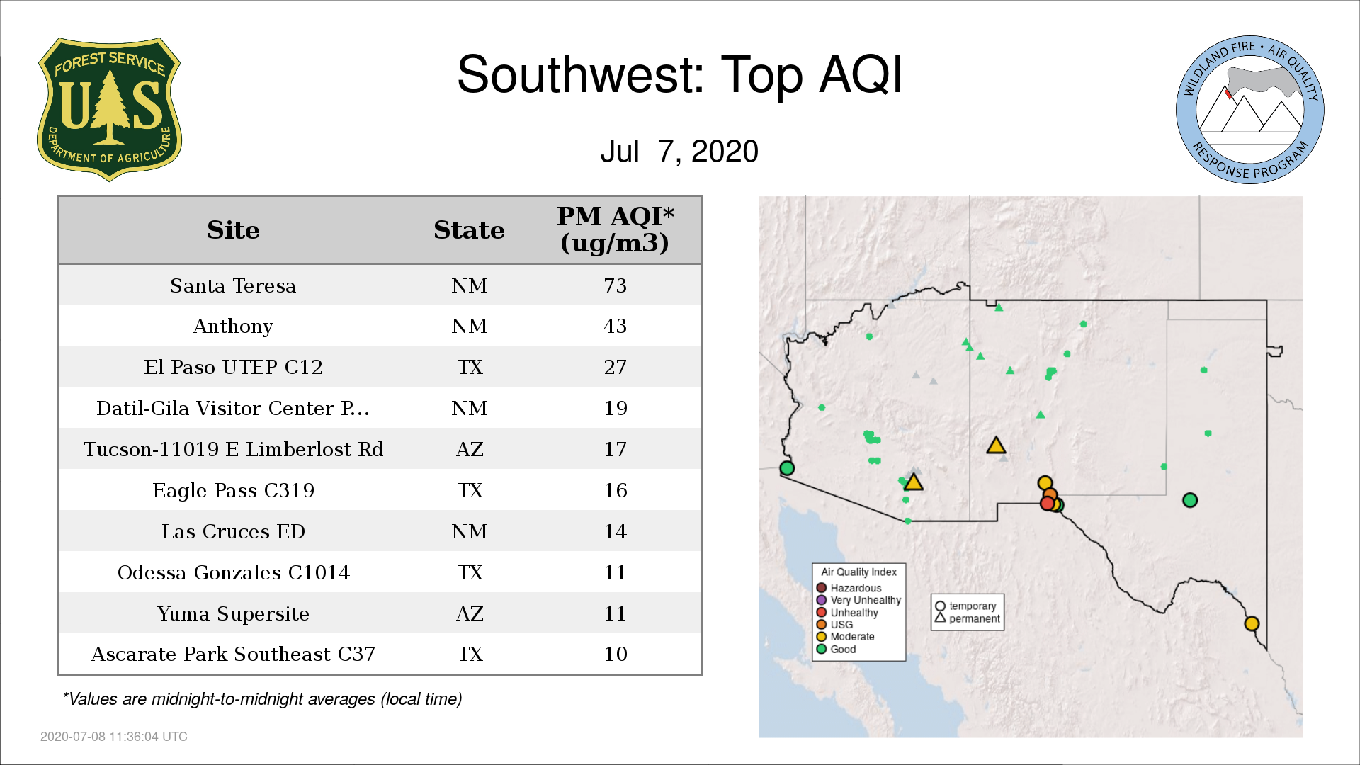Click the 'State' column header
This screenshot has width=1360, height=765.
469,230
